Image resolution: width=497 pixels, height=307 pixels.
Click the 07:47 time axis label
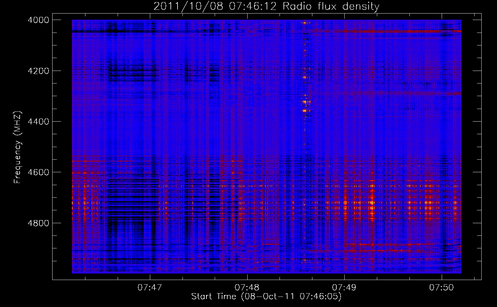coord(150,288)
